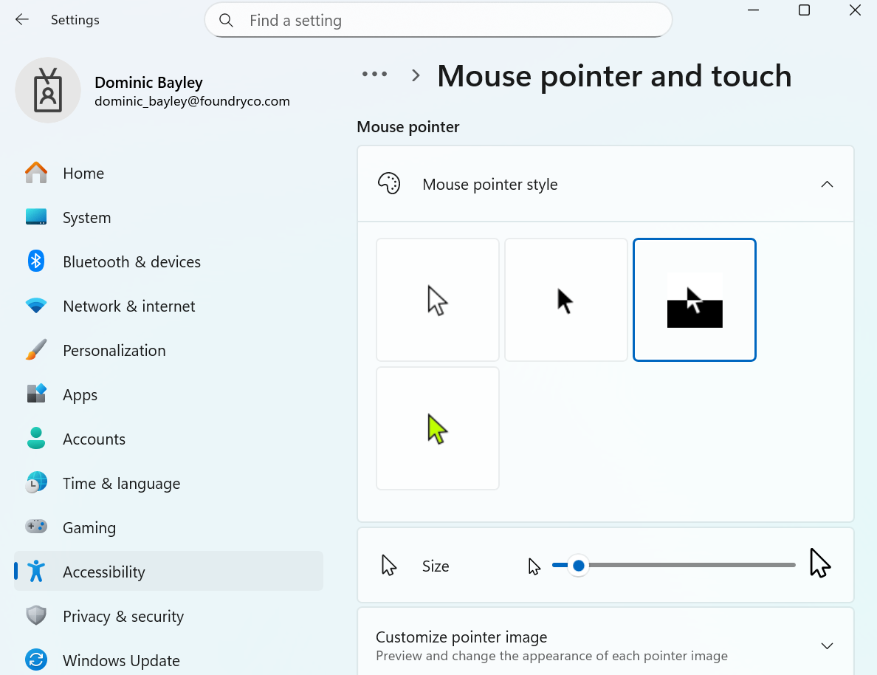Screen dimensions: 877x675
Task: Click the Gaming controller icon
Action: (36, 527)
